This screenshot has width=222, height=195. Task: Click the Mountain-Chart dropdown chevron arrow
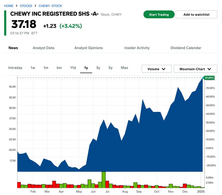pyautogui.click(x=209, y=69)
